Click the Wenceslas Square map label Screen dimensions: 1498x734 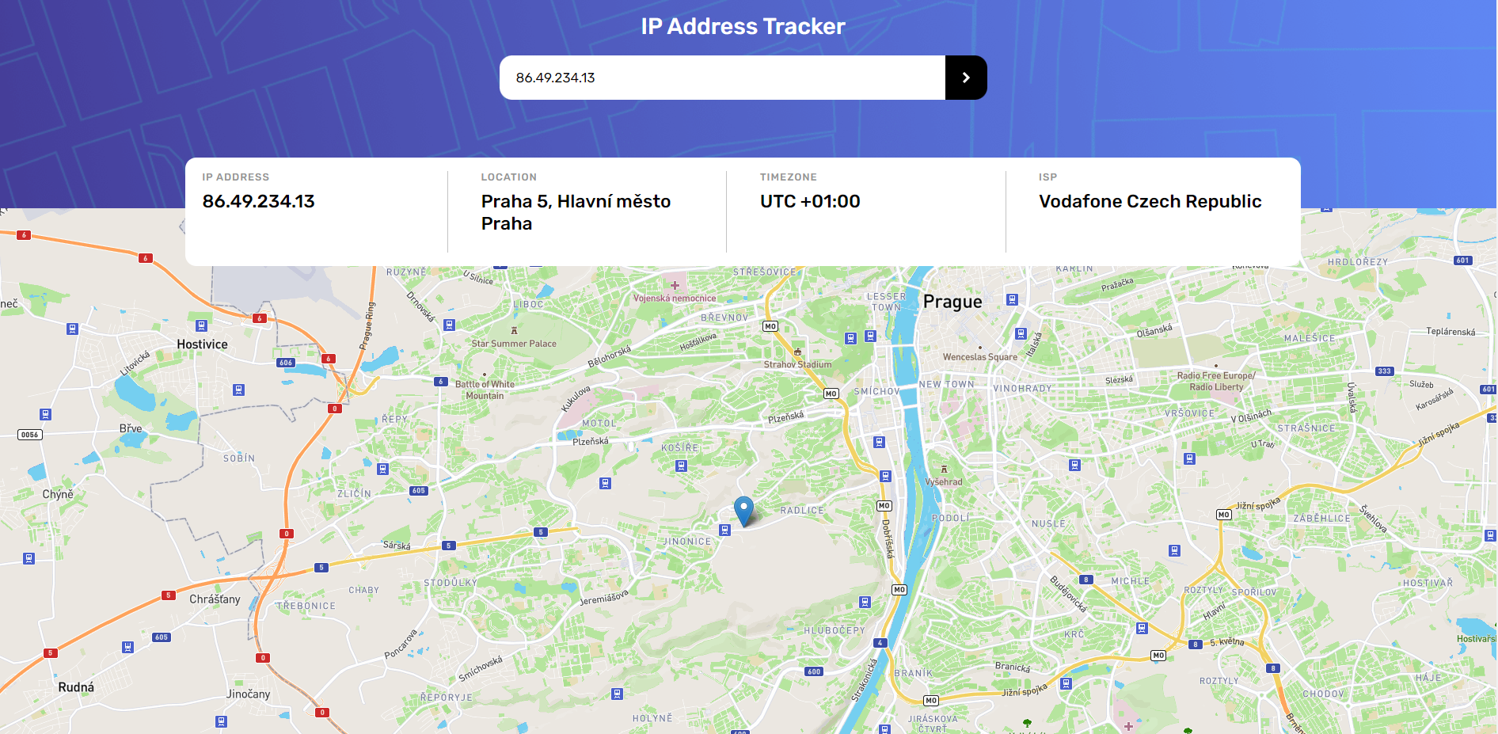click(980, 357)
